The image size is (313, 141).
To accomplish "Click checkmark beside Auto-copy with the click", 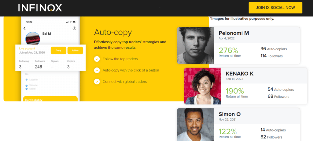I will click(97, 70).
